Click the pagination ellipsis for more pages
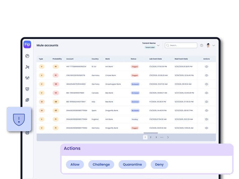Image resolution: width=239 pixels, height=179 pixels. click(x=162, y=137)
